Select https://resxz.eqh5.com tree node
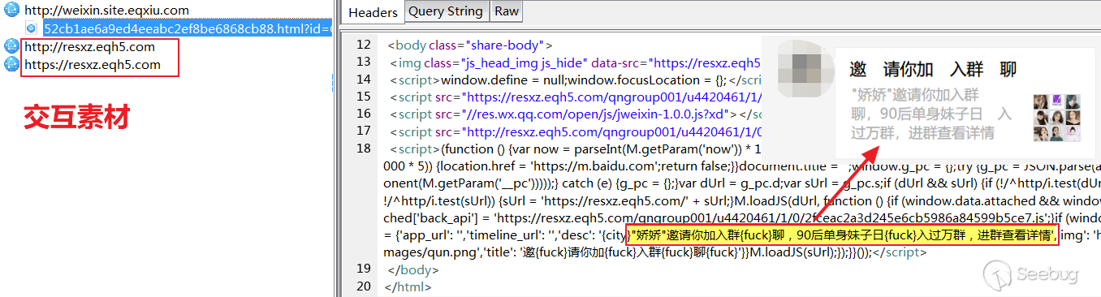 93,65
